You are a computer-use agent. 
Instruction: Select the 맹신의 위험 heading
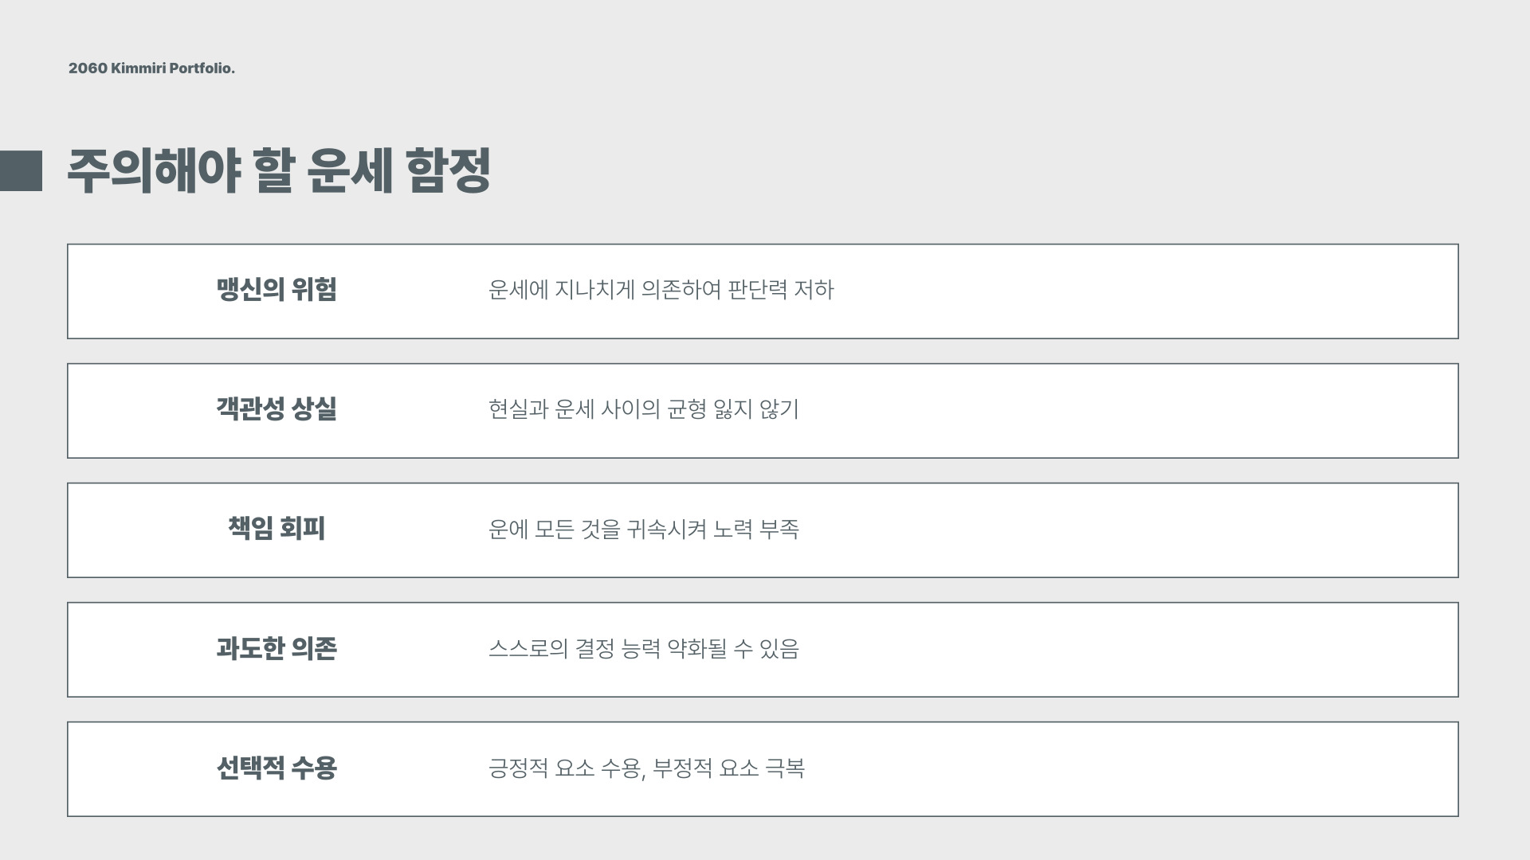coord(277,289)
